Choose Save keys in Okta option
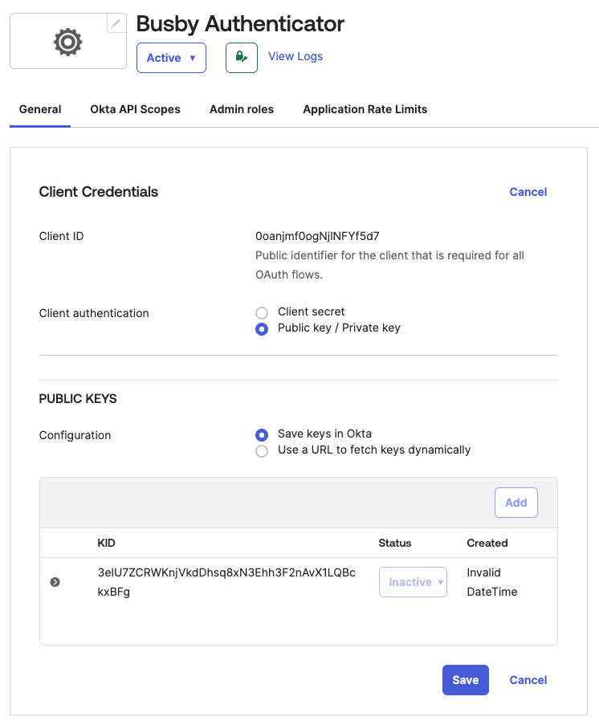This screenshot has width=599, height=725. 262,435
